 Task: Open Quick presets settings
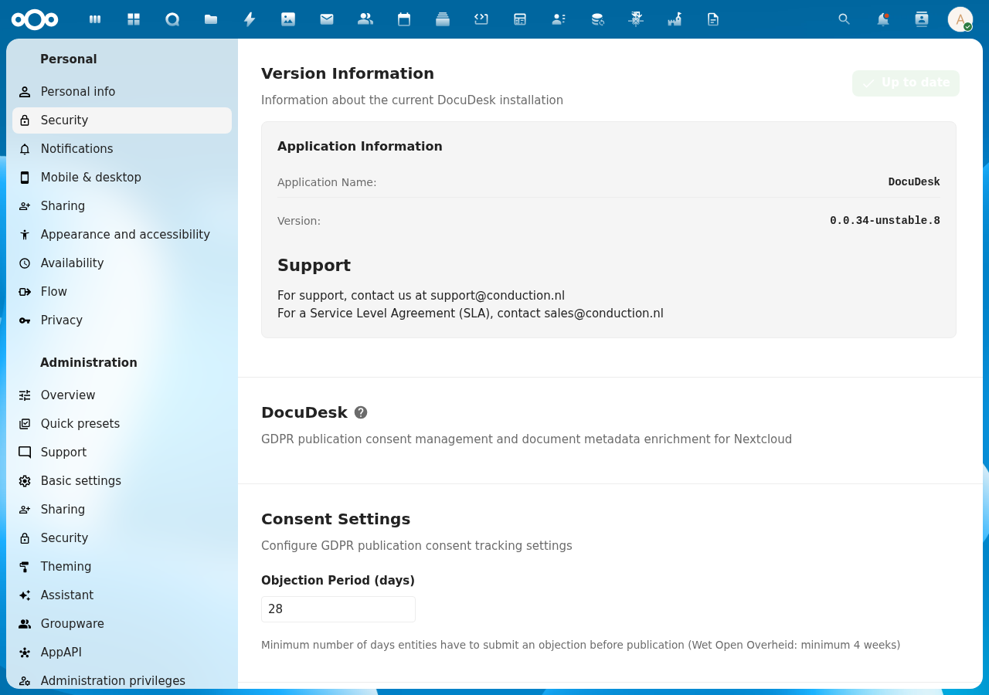[122, 424]
